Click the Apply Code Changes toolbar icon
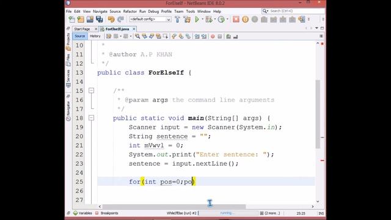Image resolution: width=391 pixels, height=220 pixels. [302, 19]
